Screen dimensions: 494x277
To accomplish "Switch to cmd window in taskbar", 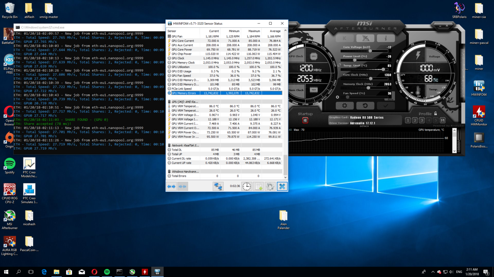I will 120,272.
